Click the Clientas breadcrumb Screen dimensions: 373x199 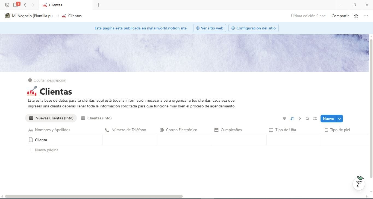(72, 16)
